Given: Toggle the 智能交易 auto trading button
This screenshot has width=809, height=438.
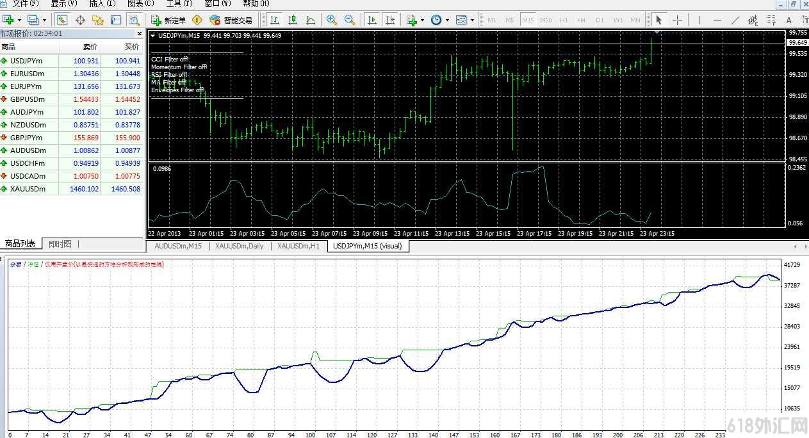Looking at the screenshot, I should point(231,20).
